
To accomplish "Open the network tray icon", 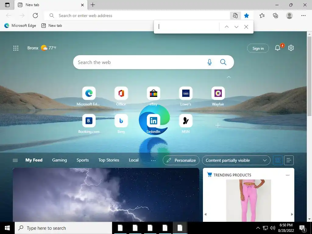I will point(265,228).
